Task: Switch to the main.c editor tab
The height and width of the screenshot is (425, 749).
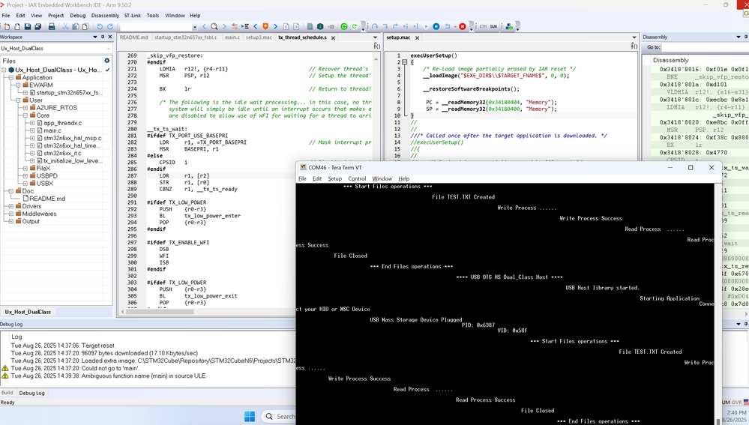Action: [x=232, y=37]
